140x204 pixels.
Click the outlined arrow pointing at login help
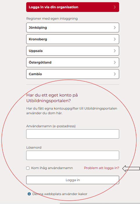click(131, 169)
